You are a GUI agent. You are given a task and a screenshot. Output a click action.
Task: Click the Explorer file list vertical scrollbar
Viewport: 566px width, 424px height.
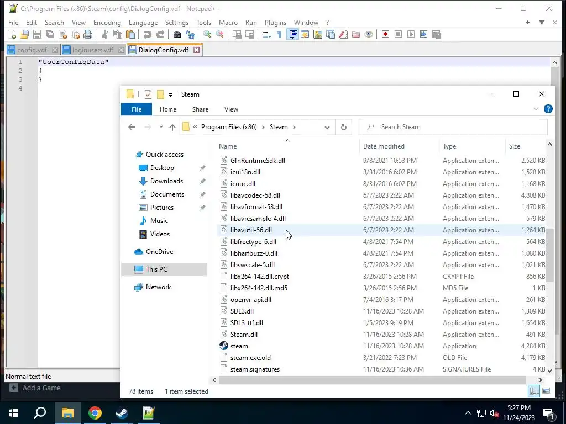(550, 255)
